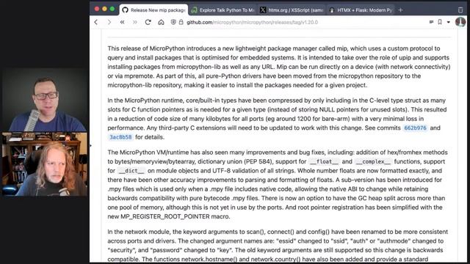Click the __complex__ code text

click(373, 161)
